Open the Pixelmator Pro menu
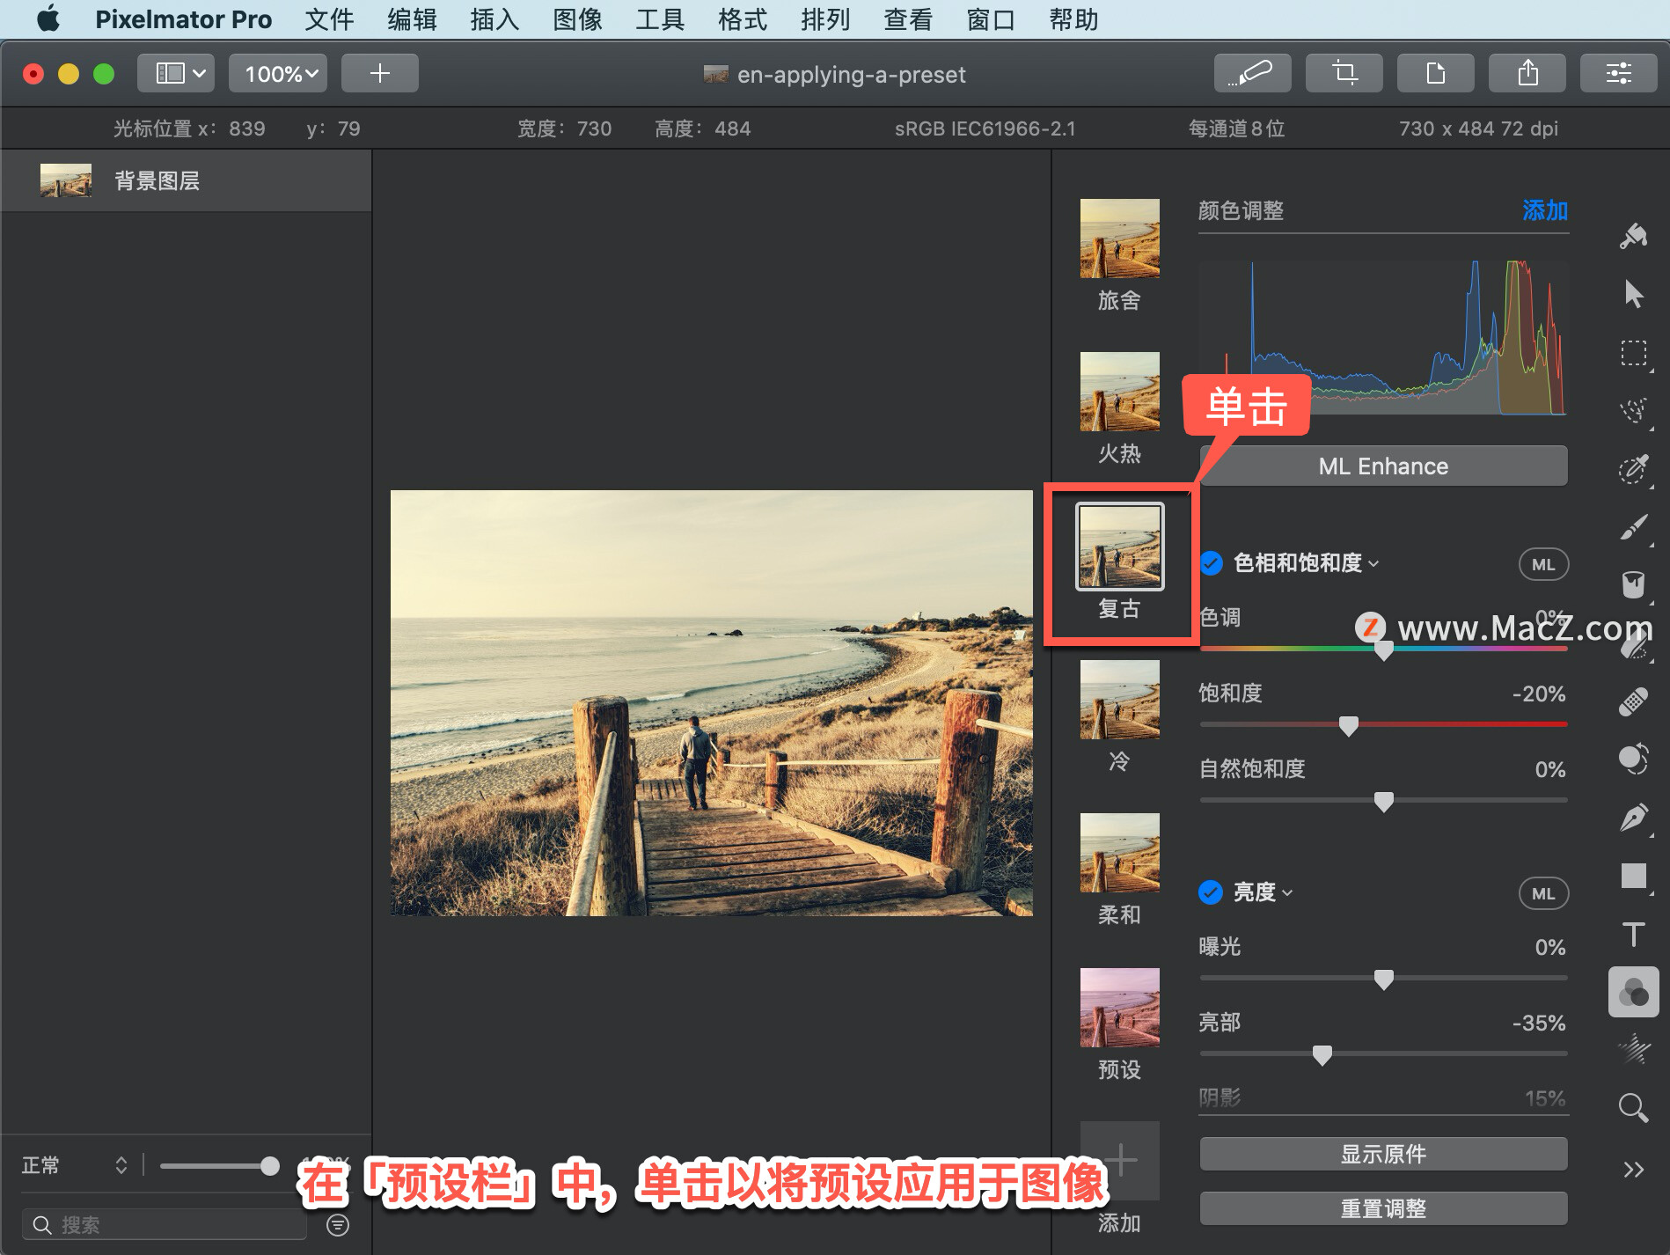The height and width of the screenshot is (1255, 1670). 183,18
